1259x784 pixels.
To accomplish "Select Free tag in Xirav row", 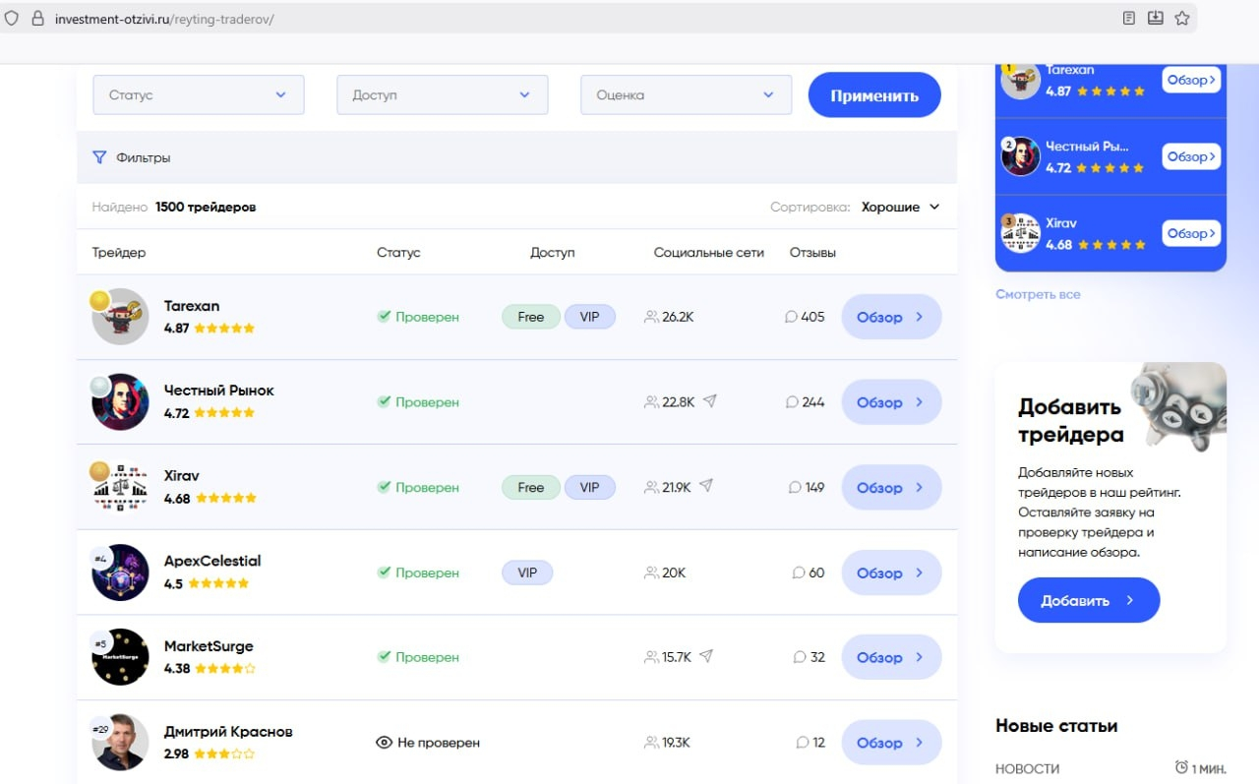I will [531, 487].
